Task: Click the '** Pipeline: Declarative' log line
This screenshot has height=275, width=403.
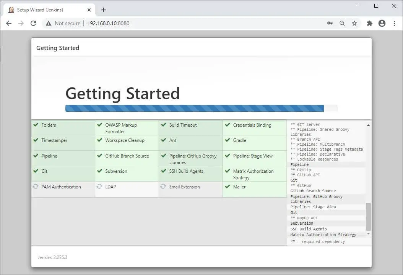Action: tap(318, 154)
